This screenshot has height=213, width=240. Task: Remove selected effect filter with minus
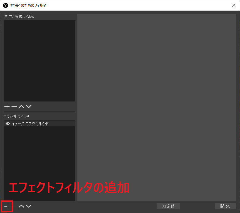[15, 206]
